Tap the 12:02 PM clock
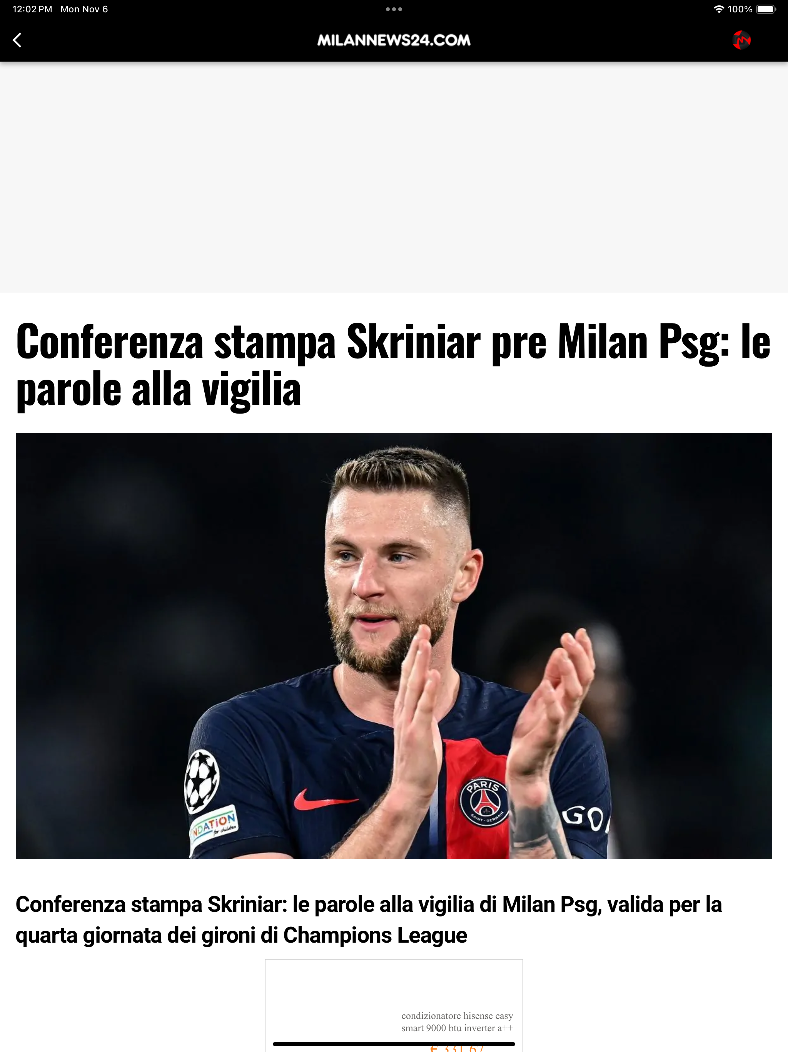This screenshot has height=1052, width=788. 32,9
